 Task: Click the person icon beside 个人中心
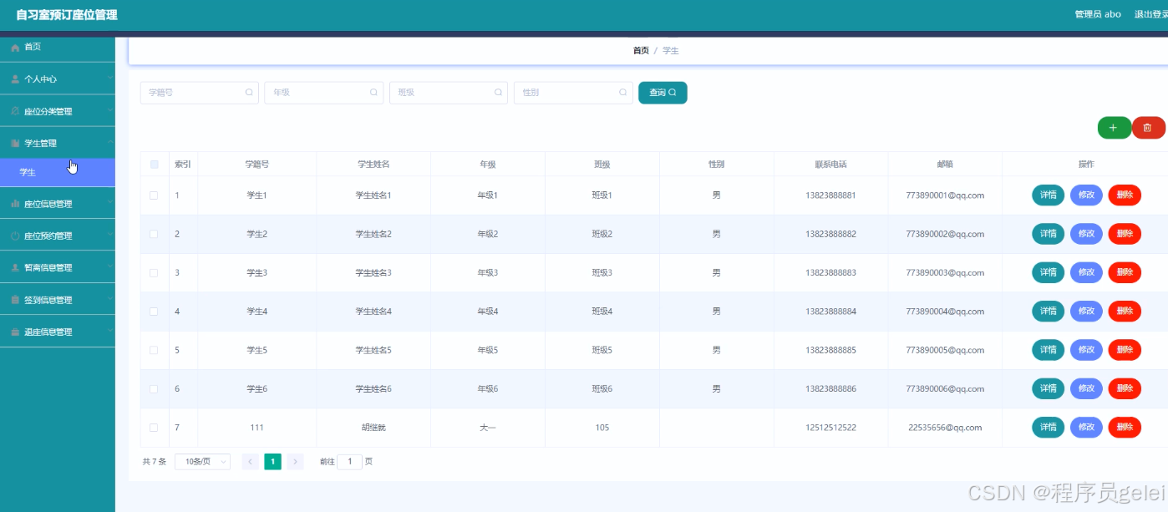point(16,79)
